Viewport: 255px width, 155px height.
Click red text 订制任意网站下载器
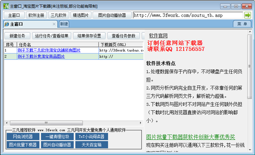coord(175,43)
